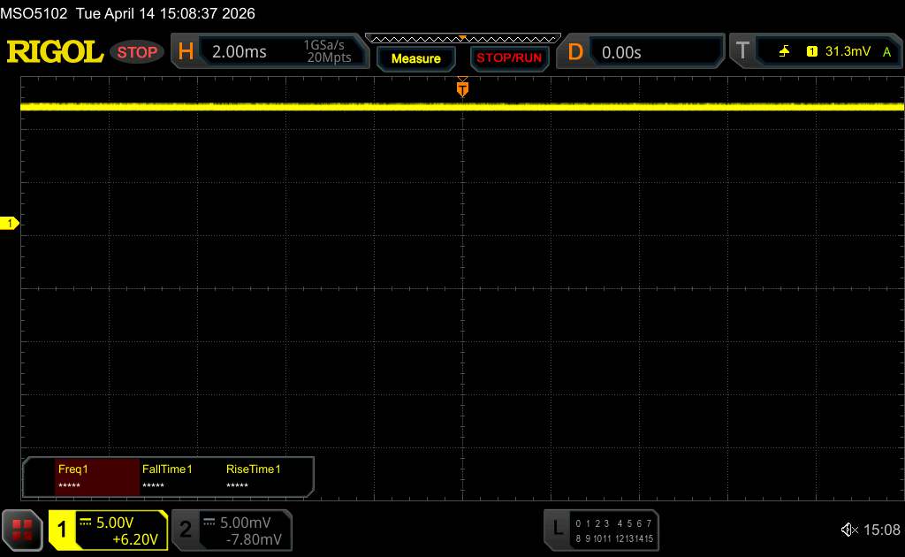Click the orange trigger position marker above the grid

(462, 88)
